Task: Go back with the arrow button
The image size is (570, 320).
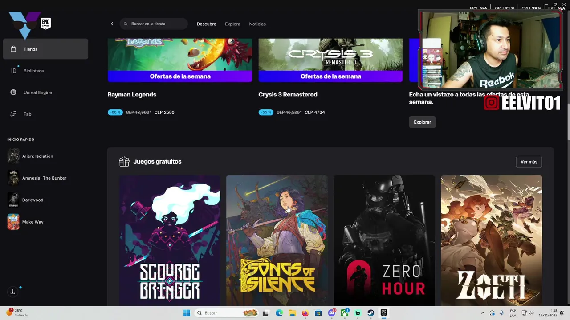Action: pyautogui.click(x=112, y=24)
